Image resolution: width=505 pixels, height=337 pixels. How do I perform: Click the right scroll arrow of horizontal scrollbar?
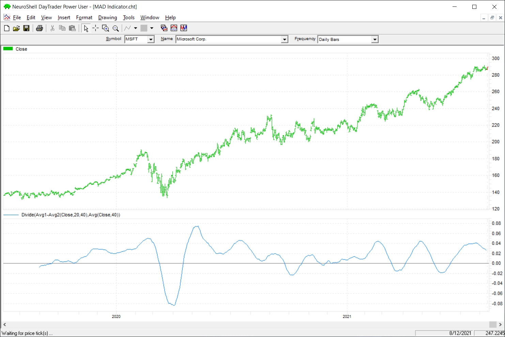500,324
